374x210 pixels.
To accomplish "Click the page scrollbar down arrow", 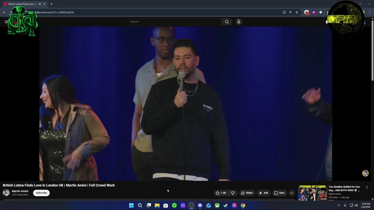I will (x=372, y=199).
